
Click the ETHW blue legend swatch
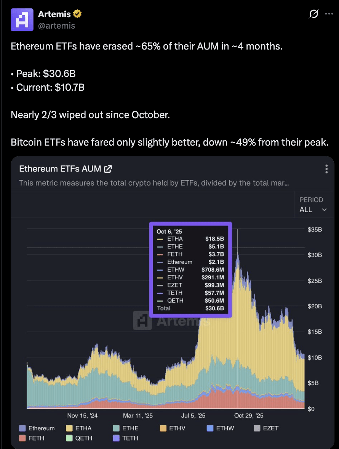pos(210,428)
